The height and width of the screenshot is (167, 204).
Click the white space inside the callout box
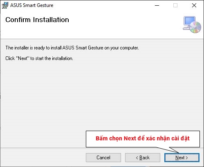point(143,144)
